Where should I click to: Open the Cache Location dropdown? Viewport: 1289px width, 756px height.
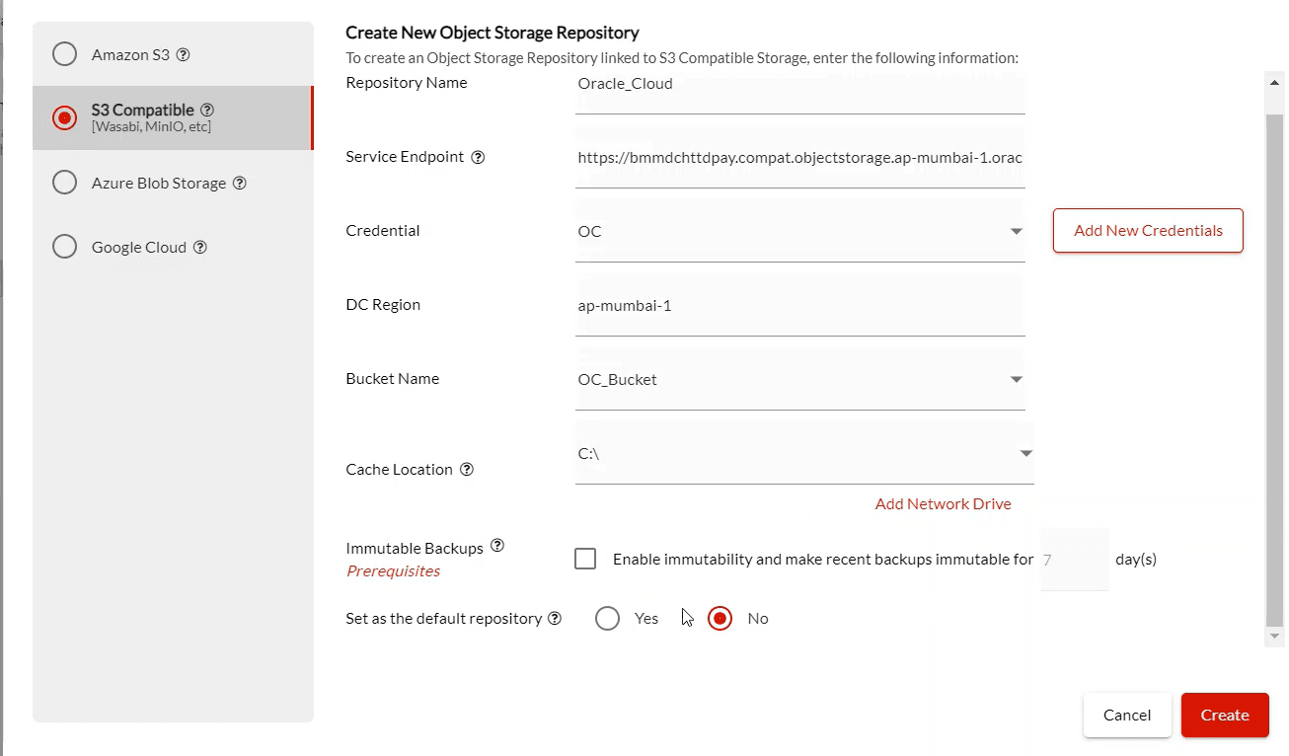coord(804,453)
